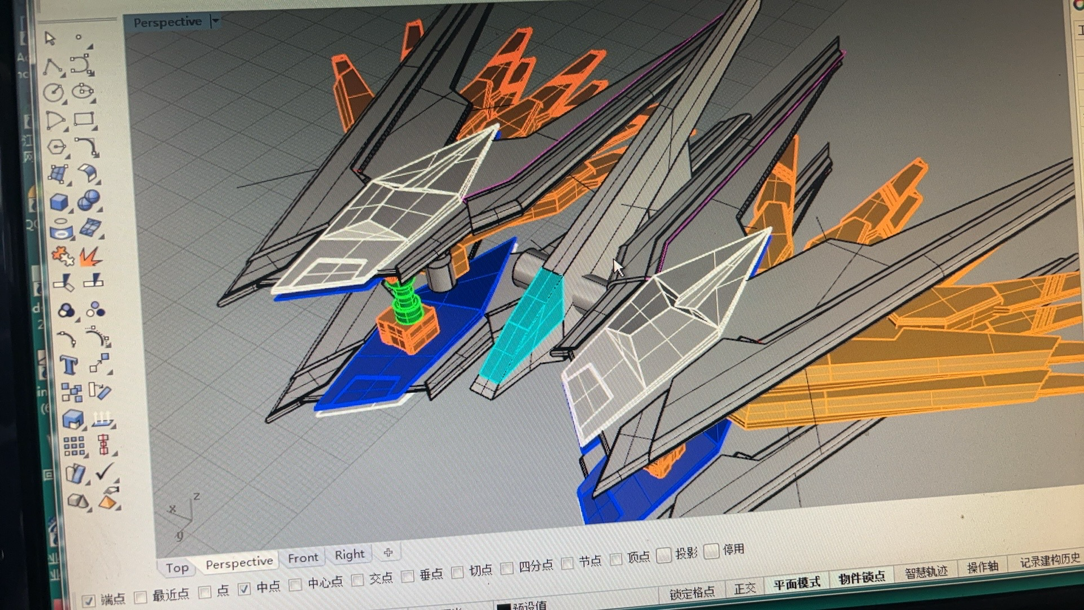This screenshot has width=1084, height=610.
Task: Switch to the Front viewport tab
Action: (303, 558)
